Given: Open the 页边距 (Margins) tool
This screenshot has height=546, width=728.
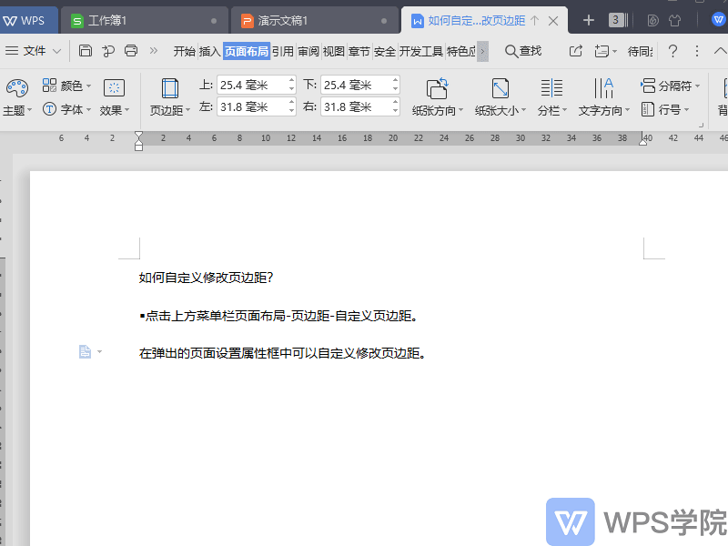Looking at the screenshot, I should click(168, 97).
